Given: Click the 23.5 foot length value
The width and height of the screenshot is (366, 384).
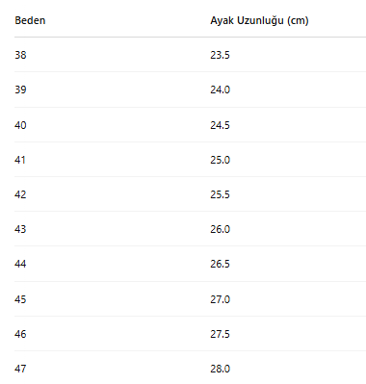Looking at the screenshot, I should pos(220,55).
